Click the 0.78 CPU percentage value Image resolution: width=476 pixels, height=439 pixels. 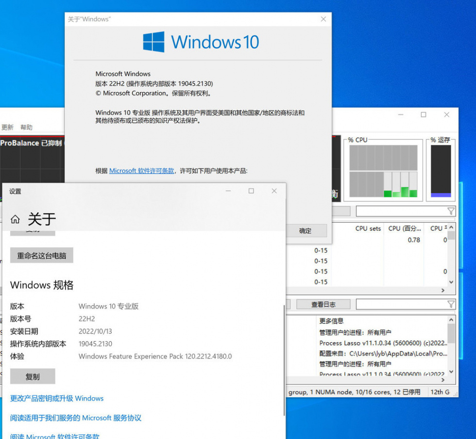click(414, 240)
